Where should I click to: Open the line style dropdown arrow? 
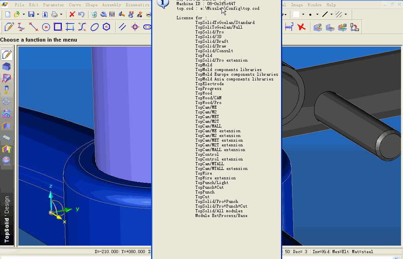331,15
